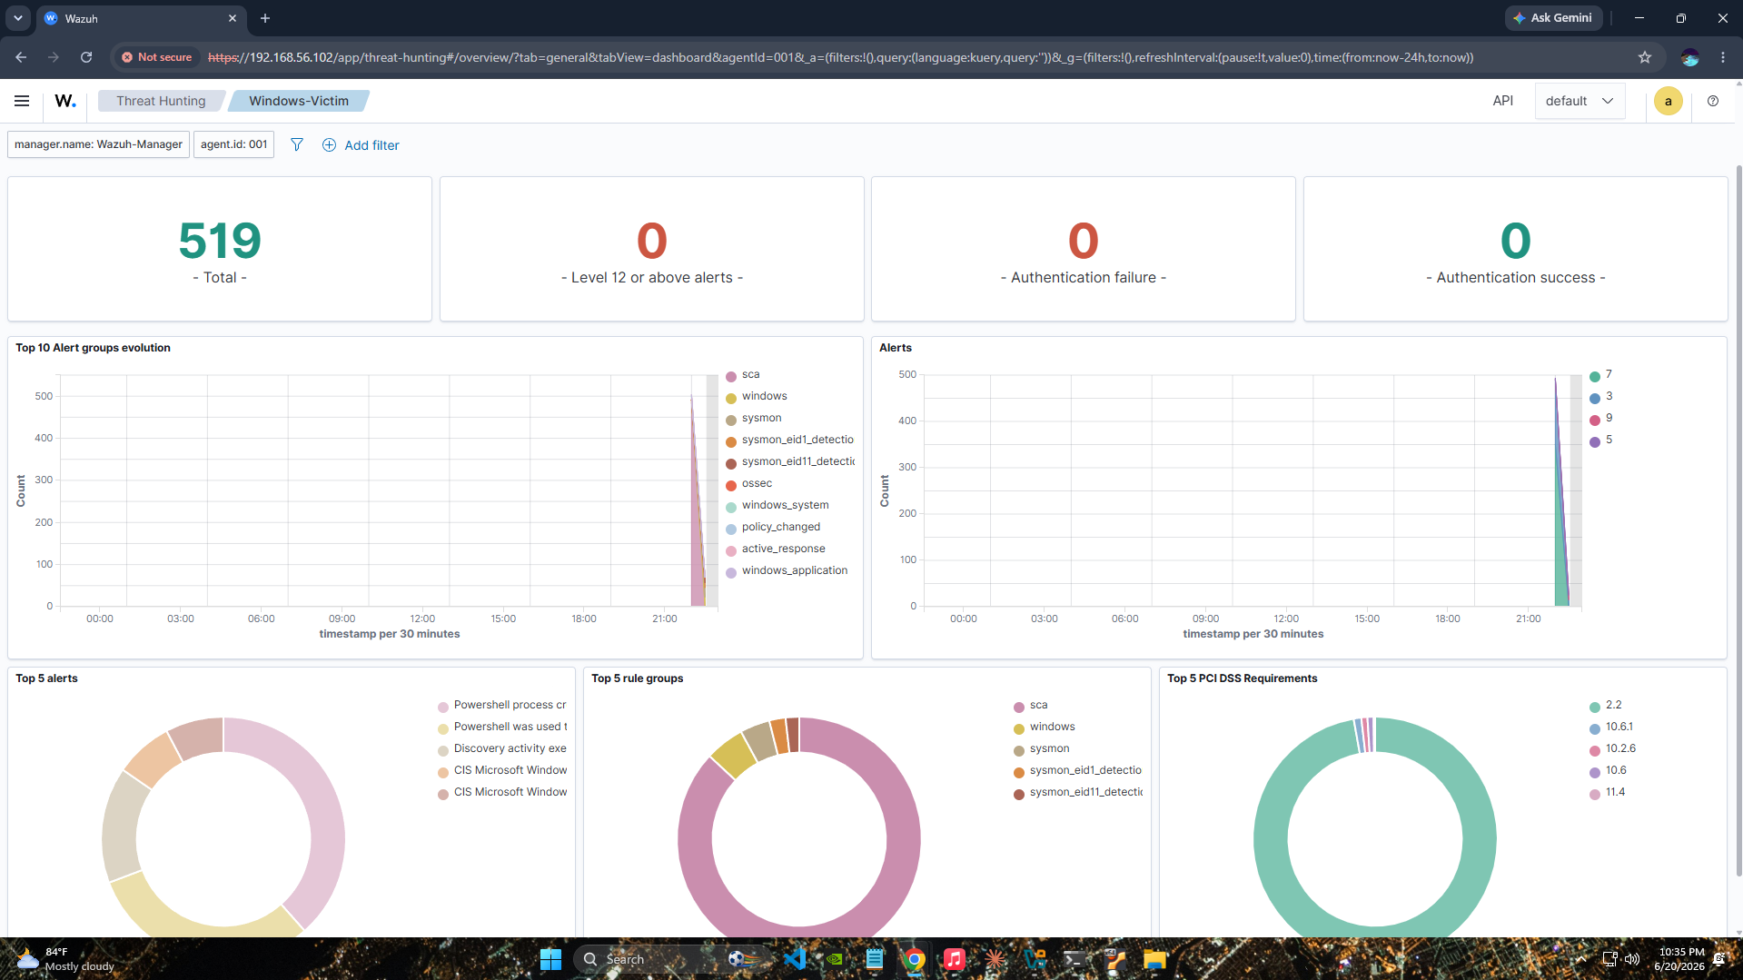Image resolution: width=1743 pixels, height=980 pixels.
Task: Open the default API dropdown
Action: click(1580, 101)
